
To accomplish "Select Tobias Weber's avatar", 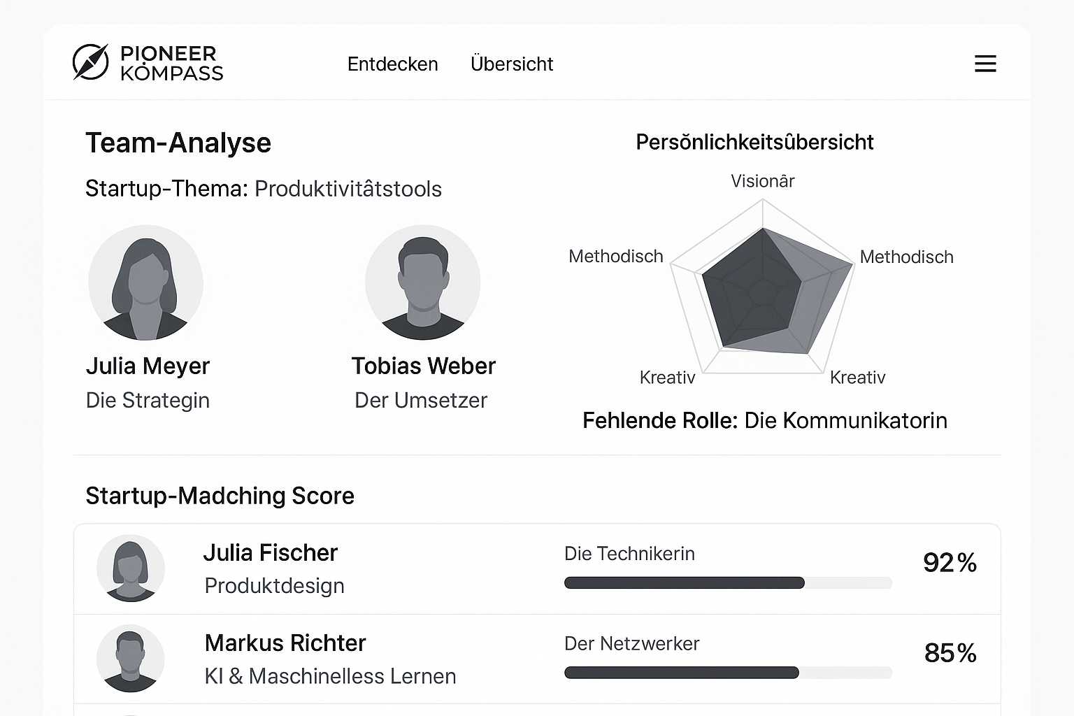I will [422, 282].
